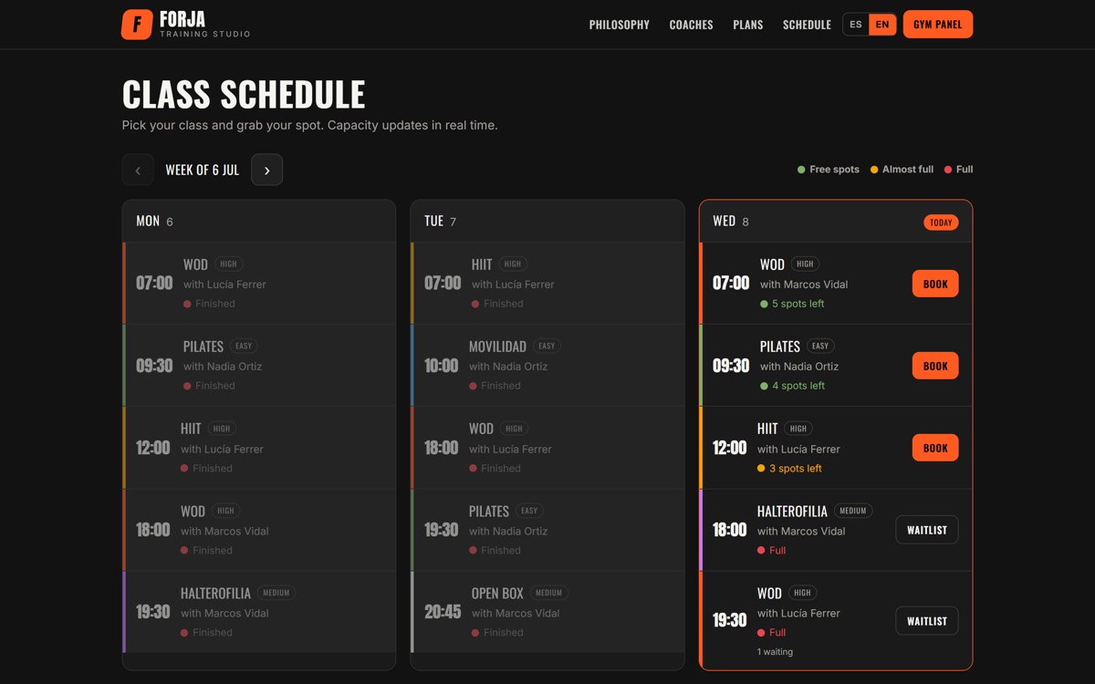Viewport: 1095px width, 684px height.
Task: Select Tuesday 20:45 Open Box row
Action: [547, 612]
